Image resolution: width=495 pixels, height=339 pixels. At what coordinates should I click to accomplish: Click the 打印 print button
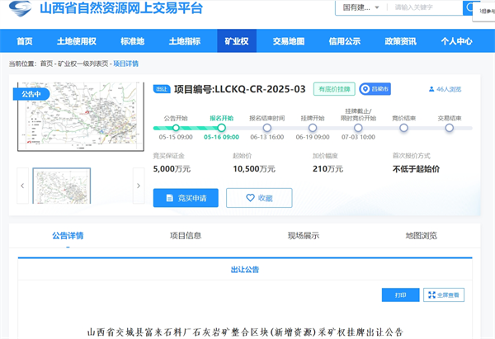(x=400, y=294)
